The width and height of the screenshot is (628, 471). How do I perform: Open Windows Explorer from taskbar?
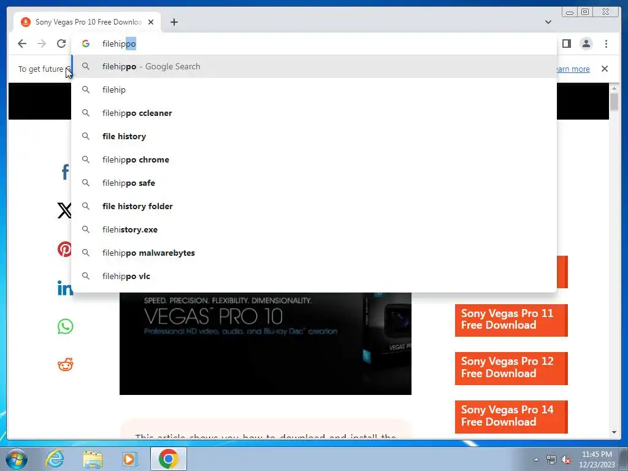pos(93,459)
